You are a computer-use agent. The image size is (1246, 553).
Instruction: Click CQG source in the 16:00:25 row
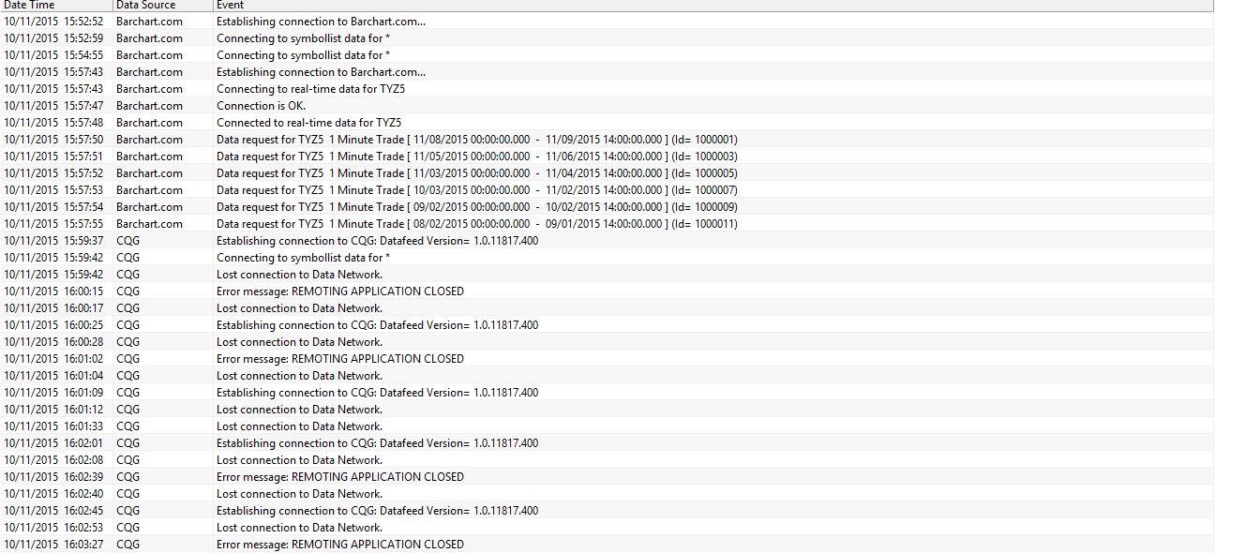pos(128,325)
